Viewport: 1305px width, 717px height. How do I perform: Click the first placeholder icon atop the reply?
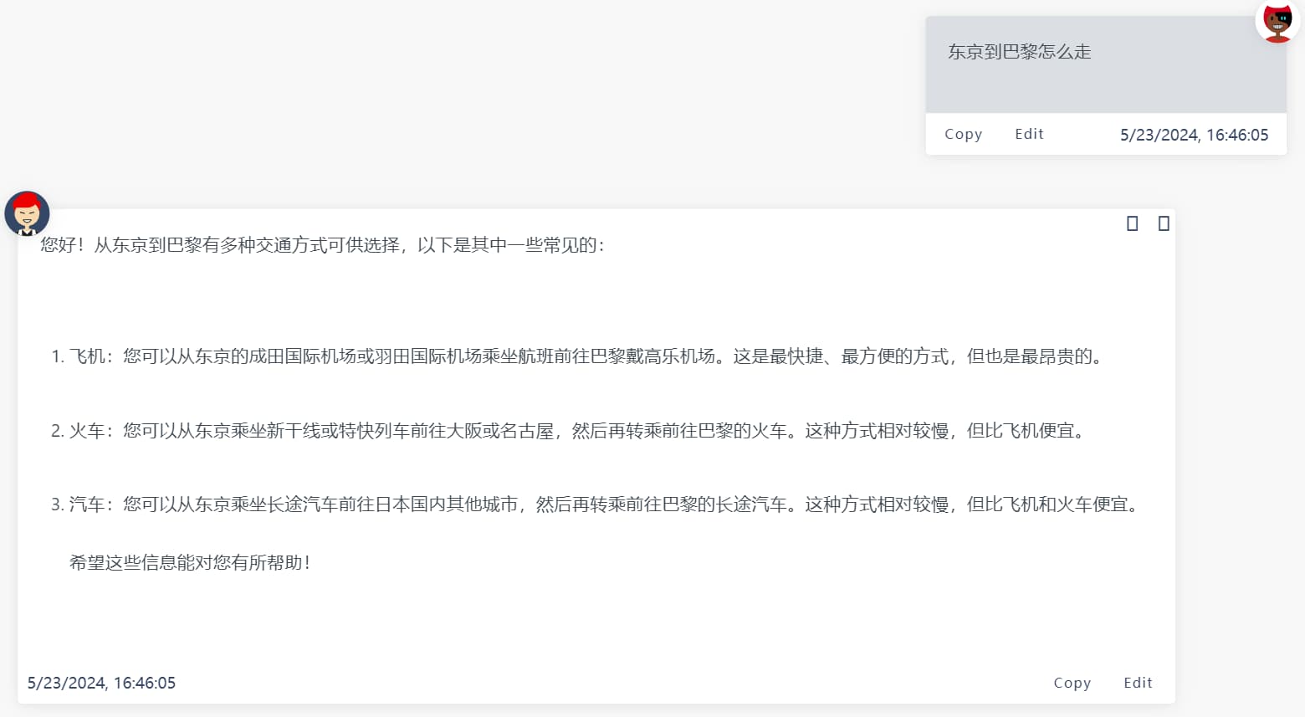point(1132,223)
